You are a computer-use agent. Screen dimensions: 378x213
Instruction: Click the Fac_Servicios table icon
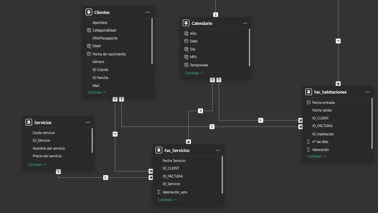point(158,150)
